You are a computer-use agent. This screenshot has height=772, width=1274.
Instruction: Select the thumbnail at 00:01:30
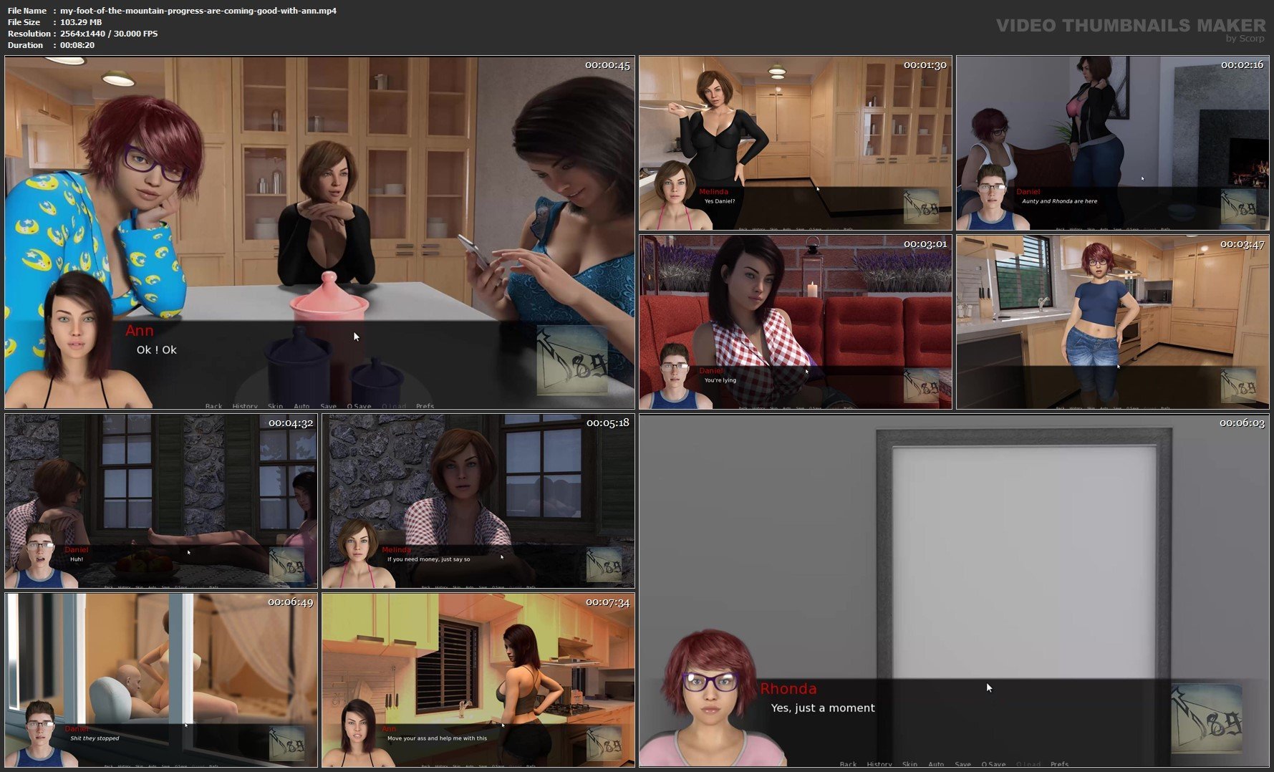pyautogui.click(x=795, y=143)
